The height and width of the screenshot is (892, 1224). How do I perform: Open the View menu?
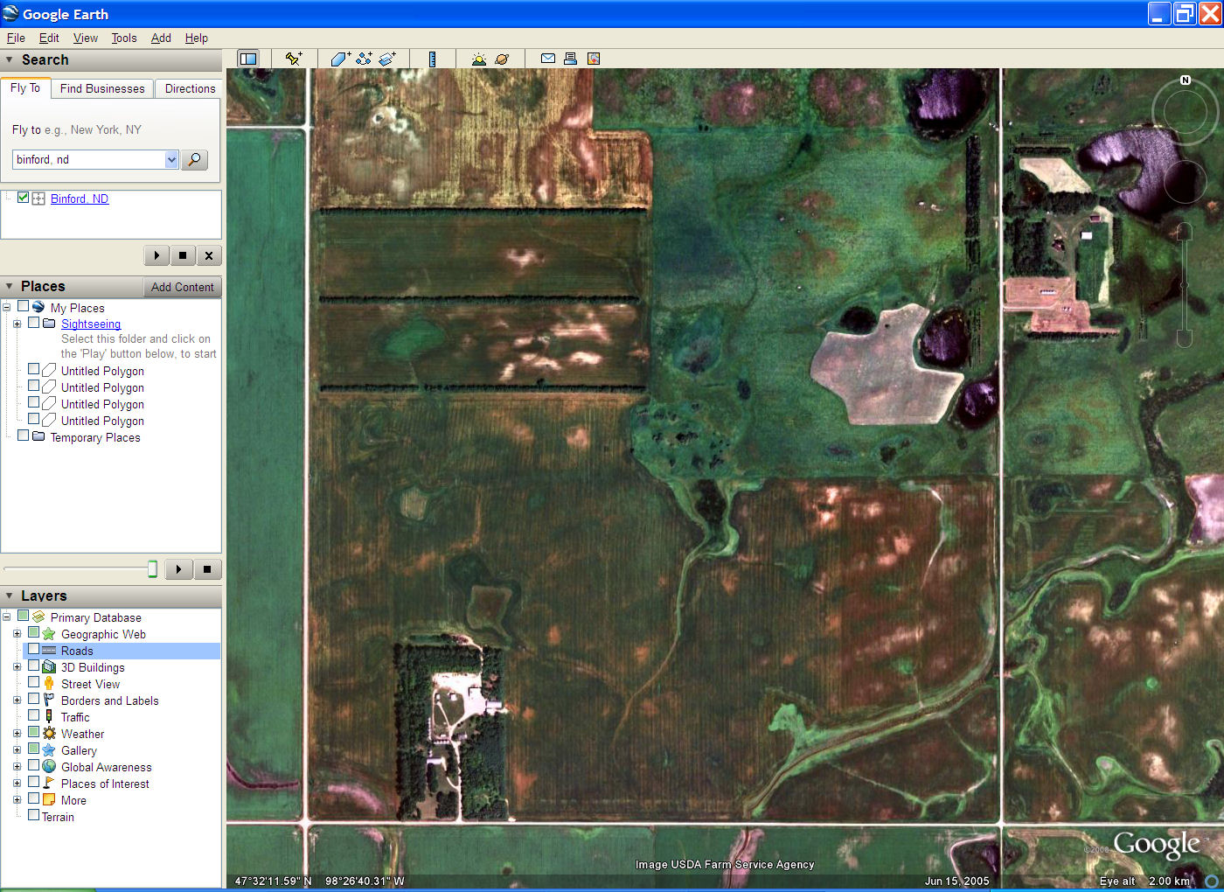click(x=86, y=38)
